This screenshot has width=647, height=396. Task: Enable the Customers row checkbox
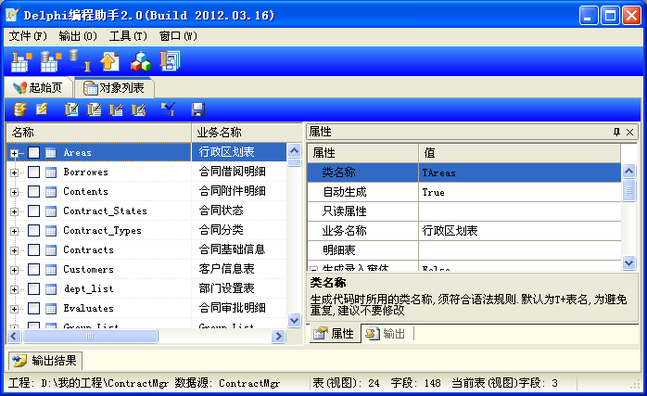pyautogui.click(x=34, y=269)
